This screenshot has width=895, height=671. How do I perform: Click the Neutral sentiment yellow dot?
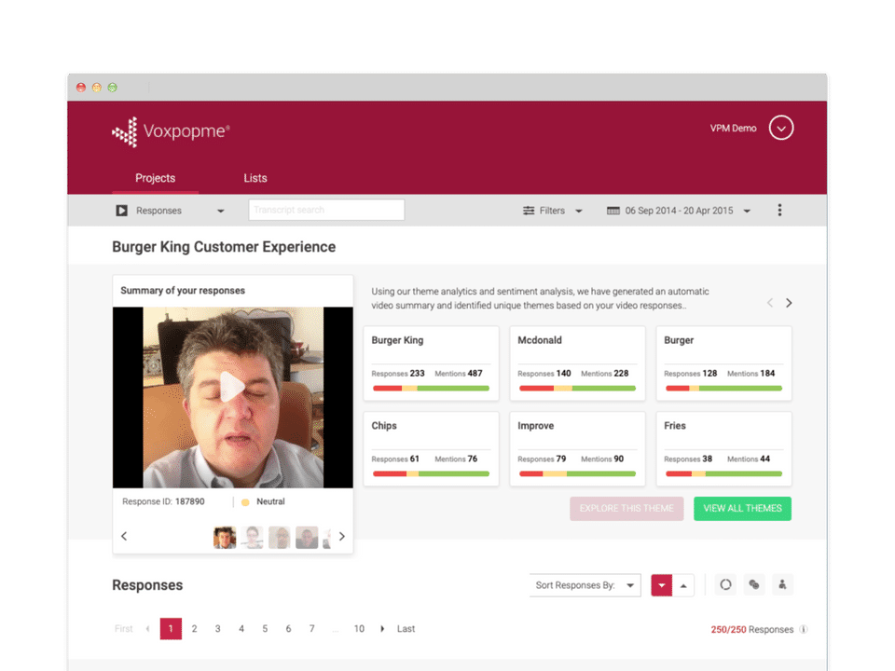[x=245, y=502]
